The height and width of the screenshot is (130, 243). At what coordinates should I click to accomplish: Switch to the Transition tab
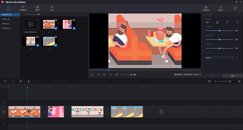click(x=23, y=8)
